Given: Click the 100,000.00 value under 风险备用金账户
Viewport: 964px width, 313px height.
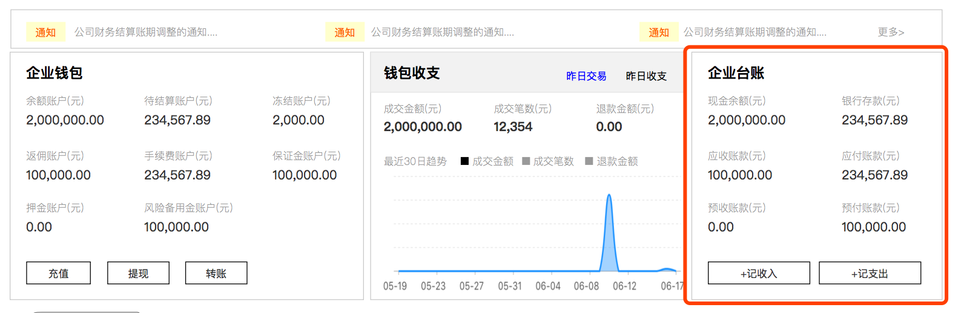Looking at the screenshot, I should pyautogui.click(x=176, y=227).
